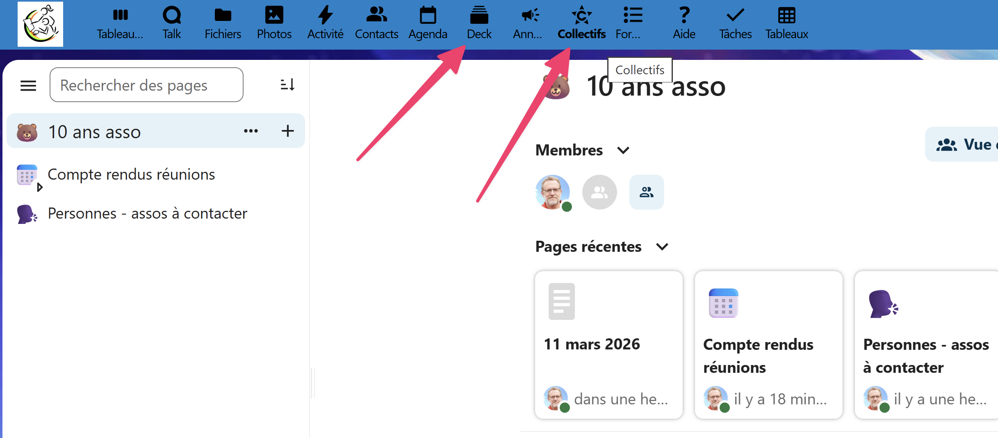Click the Rechercher des pages search field
998x438 pixels.
146,85
